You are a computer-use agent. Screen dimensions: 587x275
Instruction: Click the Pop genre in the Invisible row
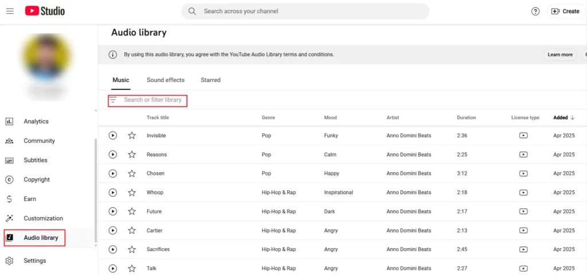click(266, 135)
